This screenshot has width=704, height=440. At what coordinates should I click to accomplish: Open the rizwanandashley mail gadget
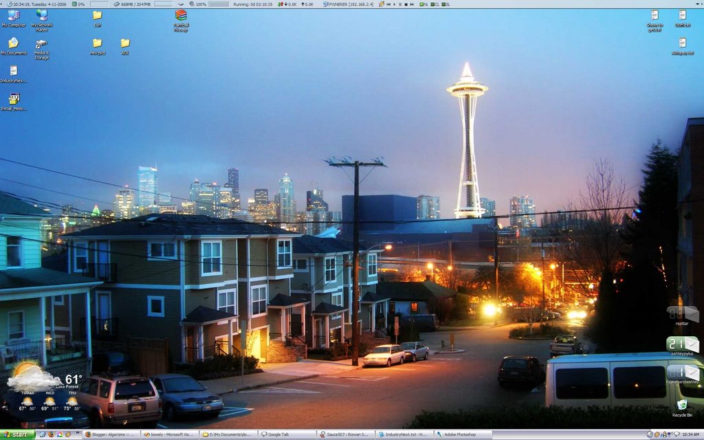click(683, 373)
